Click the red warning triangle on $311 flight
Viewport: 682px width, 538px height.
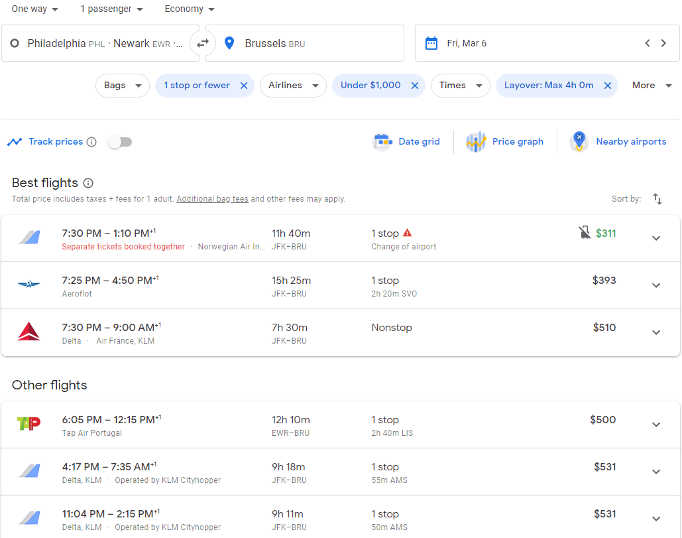tap(407, 233)
